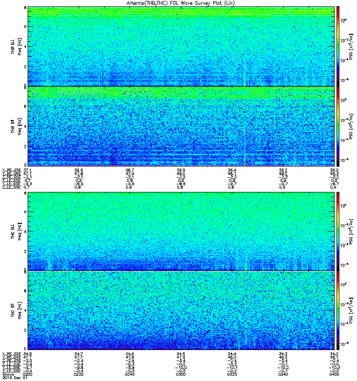The height and width of the screenshot is (381, 357).
Task: Click the THB X position value 36.0
Action: 334,170
